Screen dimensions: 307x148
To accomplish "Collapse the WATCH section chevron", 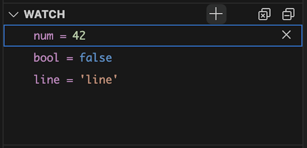I will [14, 14].
